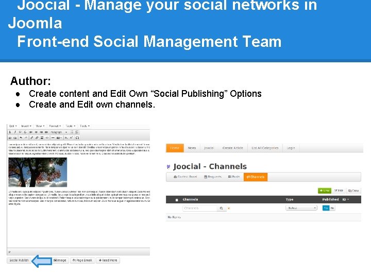
Task: Insert a horizontal line in the editor
Action: click(x=53, y=138)
